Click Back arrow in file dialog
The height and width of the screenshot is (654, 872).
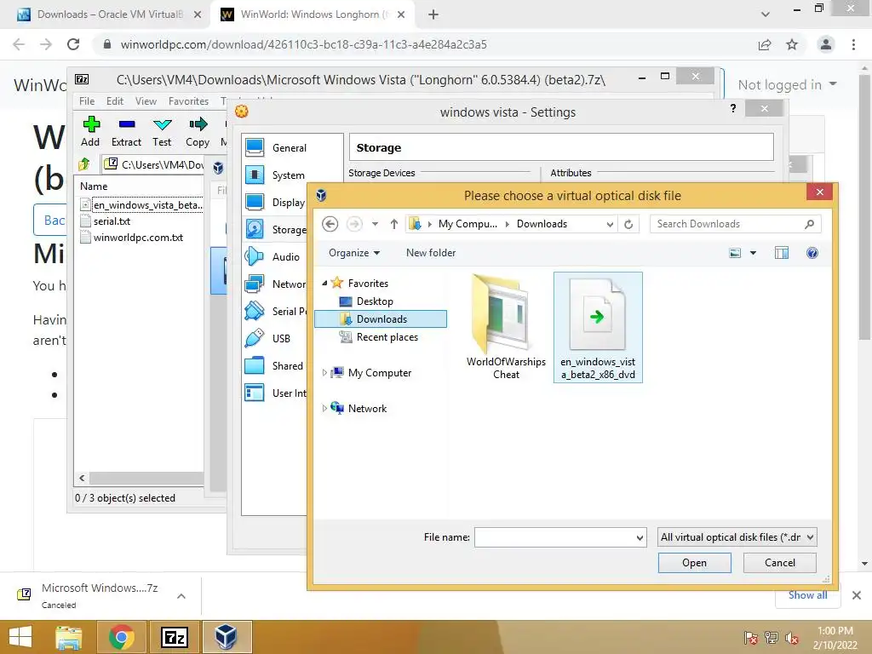pos(330,224)
